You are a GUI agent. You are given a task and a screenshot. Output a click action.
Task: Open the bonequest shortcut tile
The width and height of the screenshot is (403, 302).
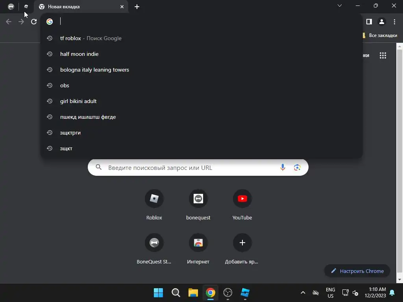198,205
